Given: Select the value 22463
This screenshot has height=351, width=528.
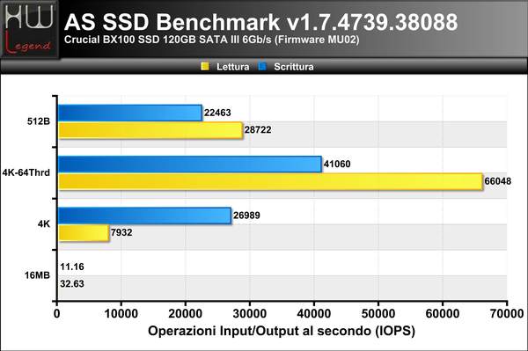Looking at the screenshot, I should click(x=217, y=113).
